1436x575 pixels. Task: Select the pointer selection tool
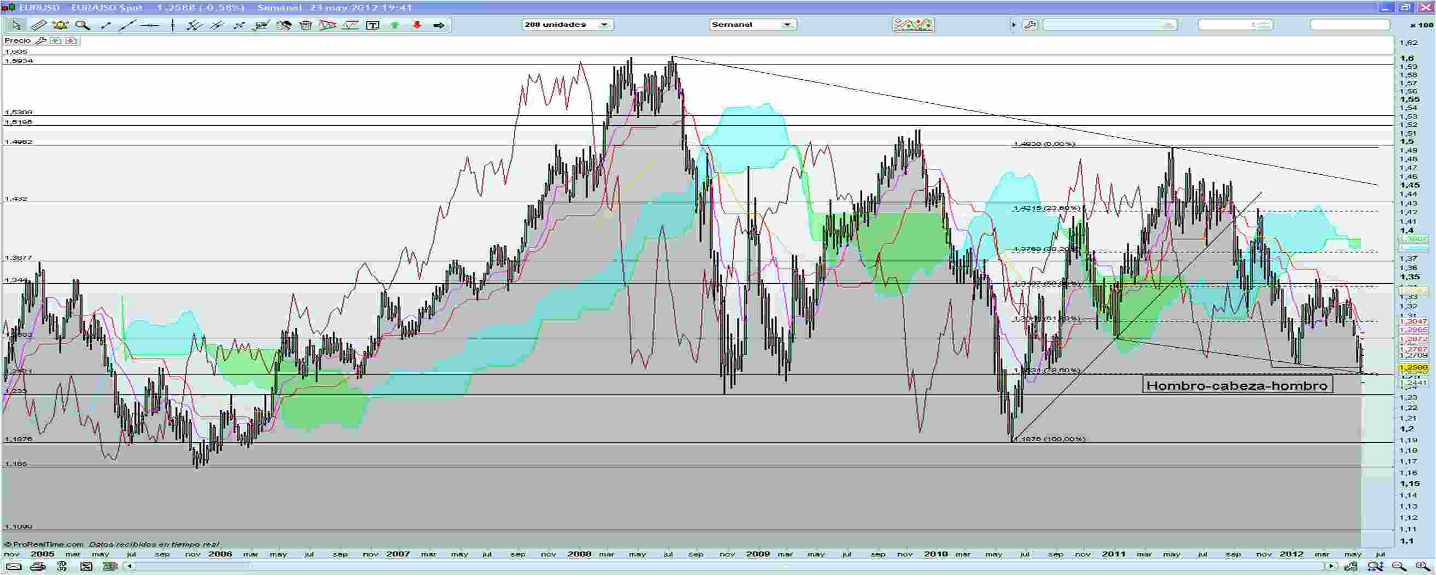coord(17,25)
